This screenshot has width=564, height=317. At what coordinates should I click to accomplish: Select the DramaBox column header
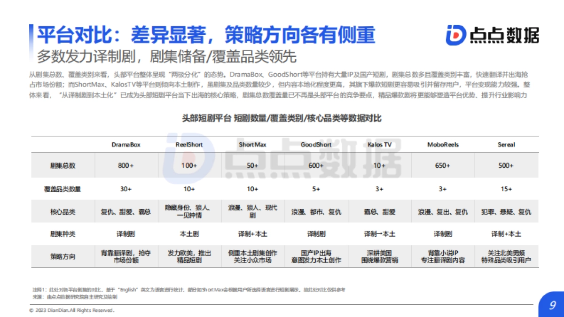(125, 145)
